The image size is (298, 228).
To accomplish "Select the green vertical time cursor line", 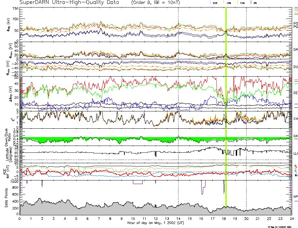I will point(226,98).
